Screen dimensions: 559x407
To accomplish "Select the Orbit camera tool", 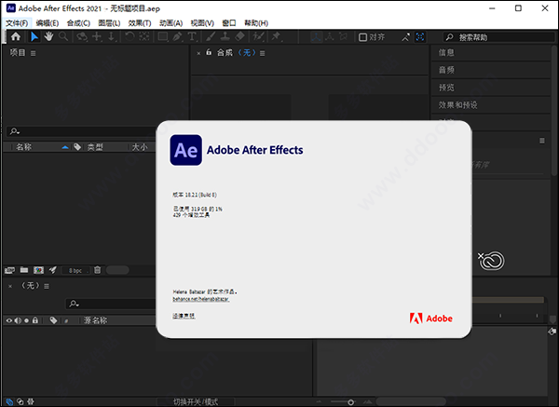I will pyautogui.click(x=82, y=36).
